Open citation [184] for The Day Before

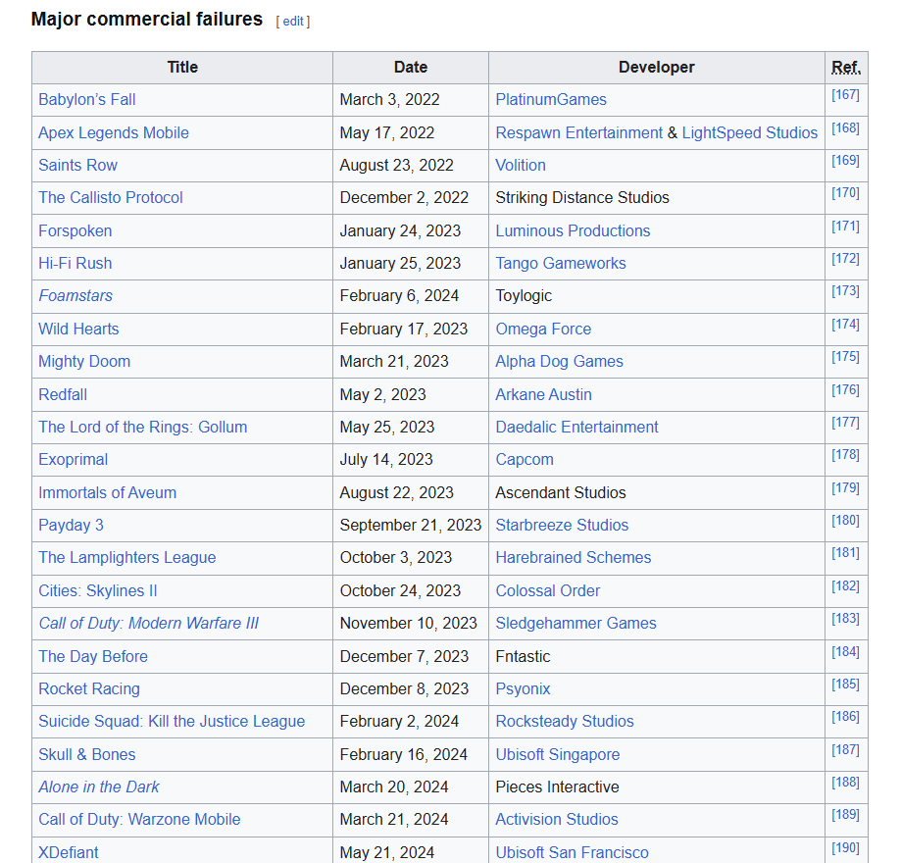click(x=845, y=651)
